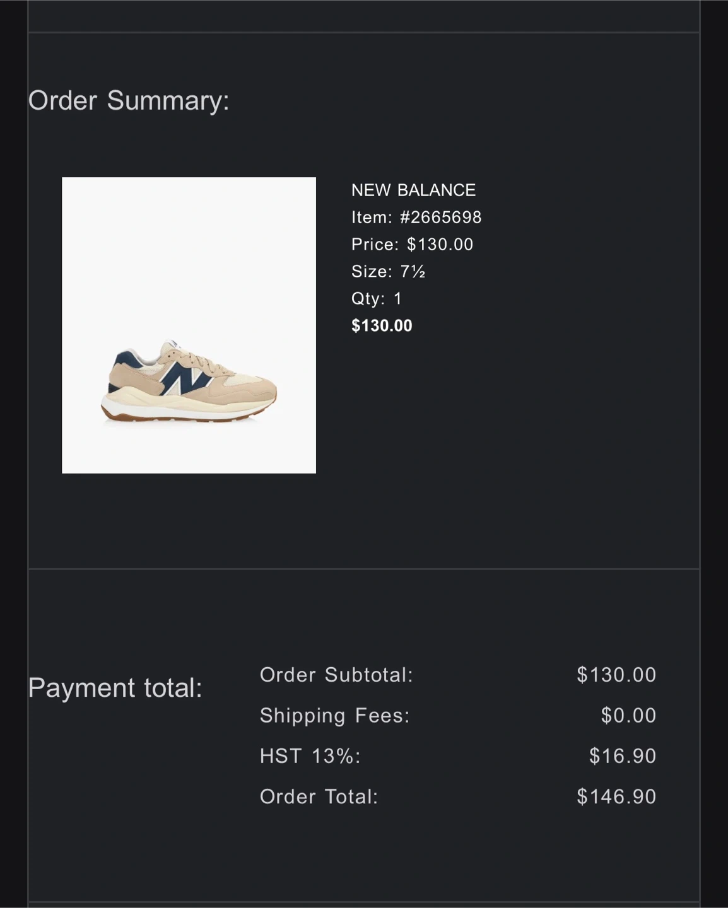This screenshot has width=728, height=908.
Task: Select the Item #2665698 text
Action: (x=416, y=217)
